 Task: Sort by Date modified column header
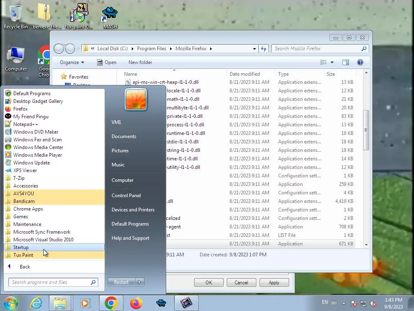click(x=251, y=74)
